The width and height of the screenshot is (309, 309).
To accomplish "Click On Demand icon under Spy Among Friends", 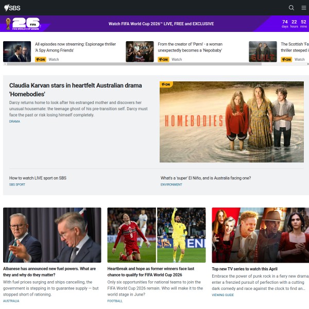I will [40, 59].
